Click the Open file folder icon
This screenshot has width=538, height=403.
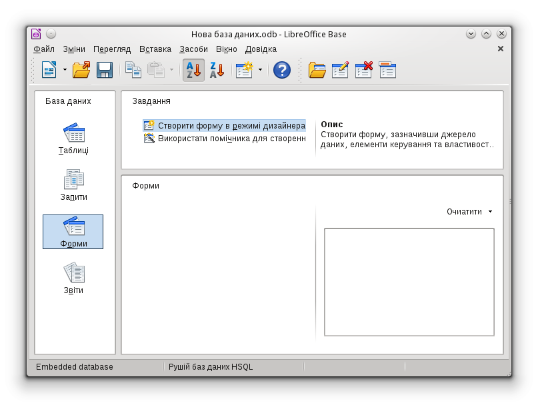(81, 70)
